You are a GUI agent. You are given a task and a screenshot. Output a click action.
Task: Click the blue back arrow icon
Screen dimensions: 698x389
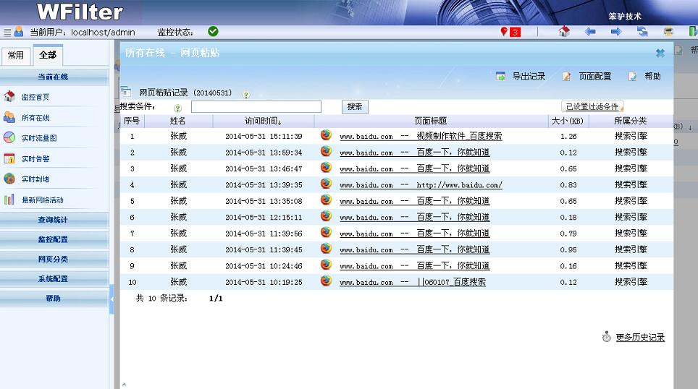point(590,32)
